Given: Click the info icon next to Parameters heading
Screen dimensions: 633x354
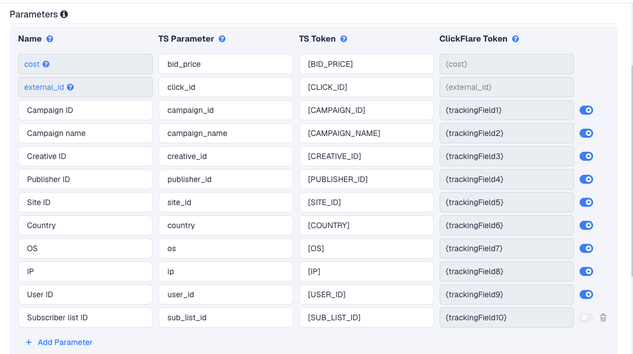Looking at the screenshot, I should click(x=64, y=15).
